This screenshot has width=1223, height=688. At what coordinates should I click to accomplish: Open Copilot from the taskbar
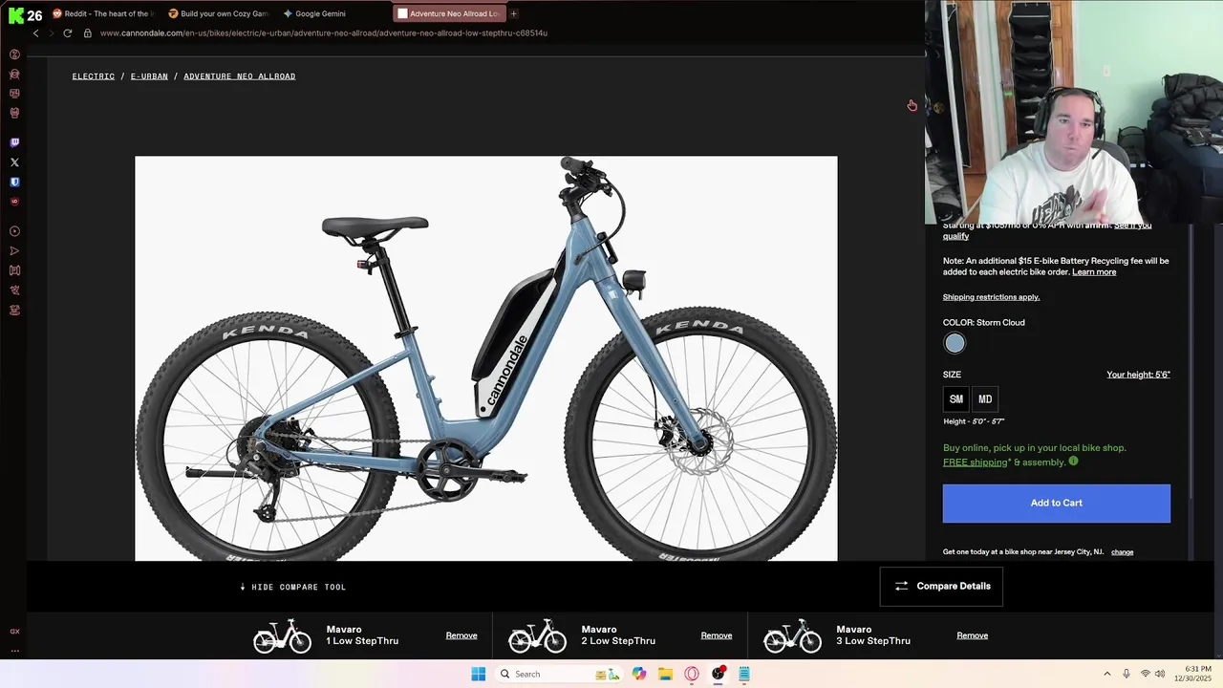click(x=639, y=674)
